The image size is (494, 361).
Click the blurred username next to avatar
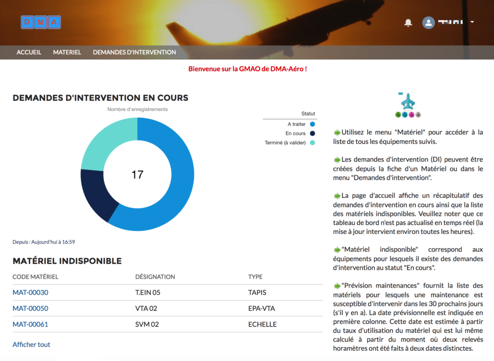point(451,22)
